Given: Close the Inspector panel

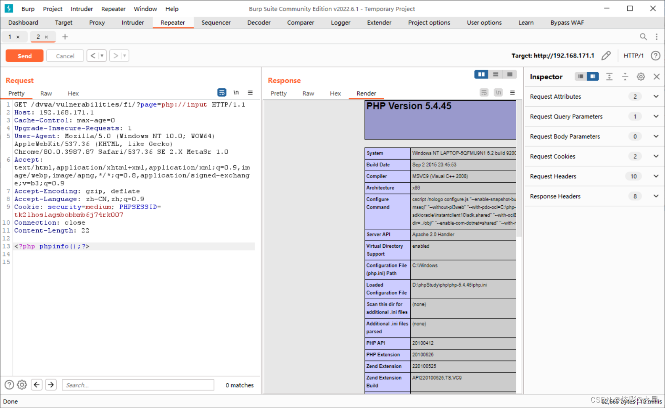Looking at the screenshot, I should click(x=657, y=76).
